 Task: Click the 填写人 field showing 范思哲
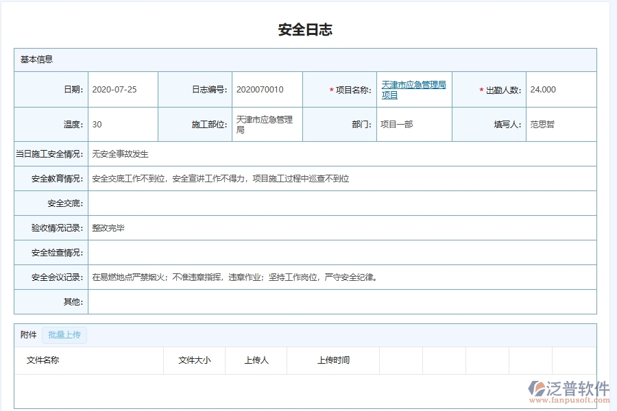[561, 124]
